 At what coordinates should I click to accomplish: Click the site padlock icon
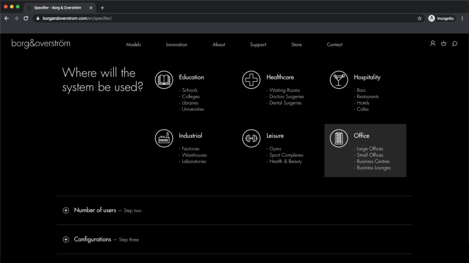(x=38, y=18)
